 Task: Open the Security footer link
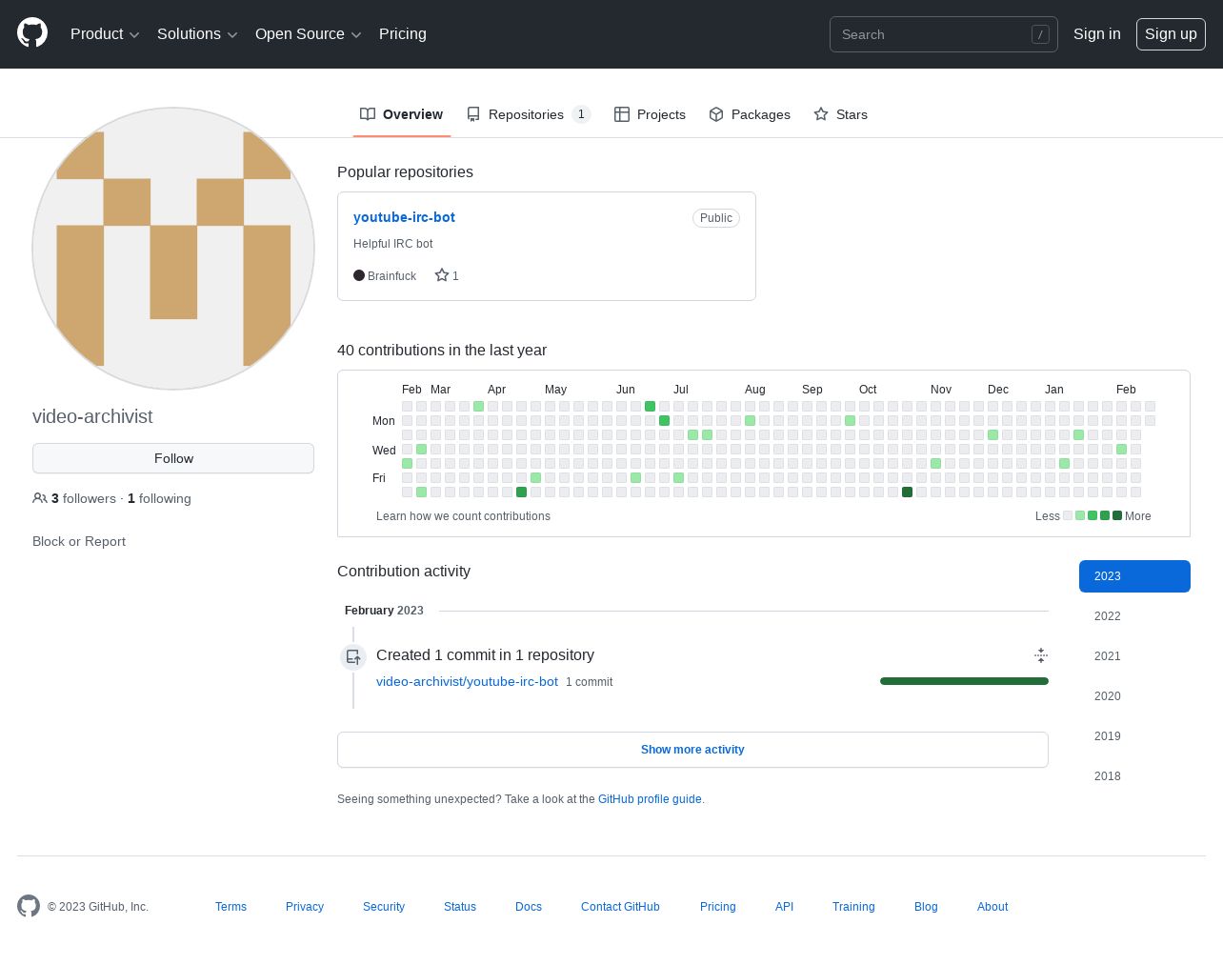click(x=384, y=907)
